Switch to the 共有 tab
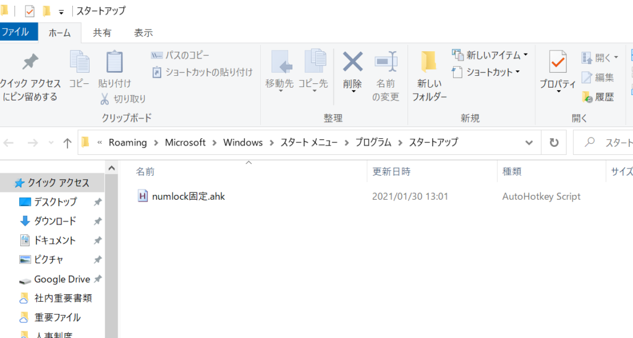 (x=102, y=33)
